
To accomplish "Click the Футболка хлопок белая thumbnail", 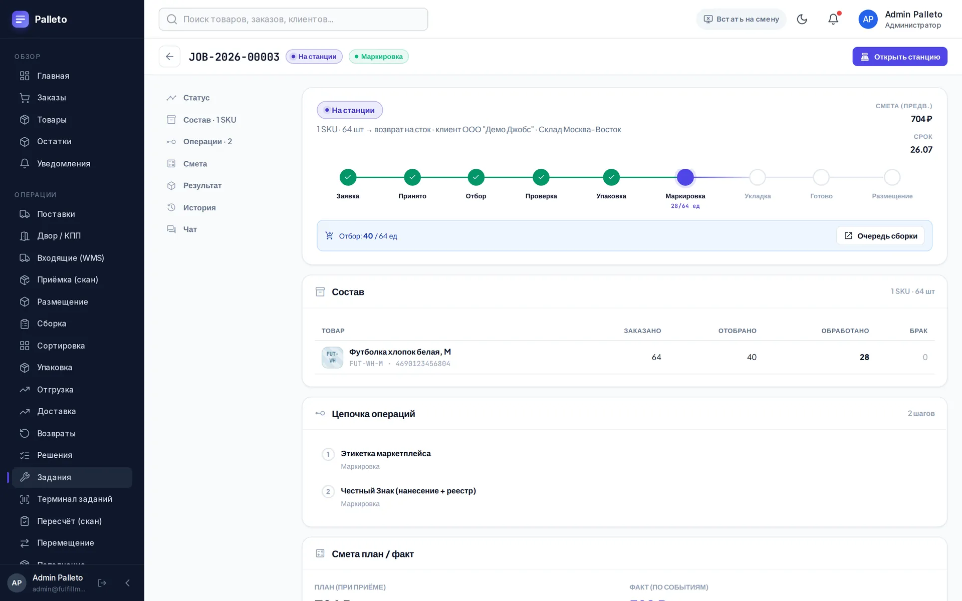I will (332, 358).
